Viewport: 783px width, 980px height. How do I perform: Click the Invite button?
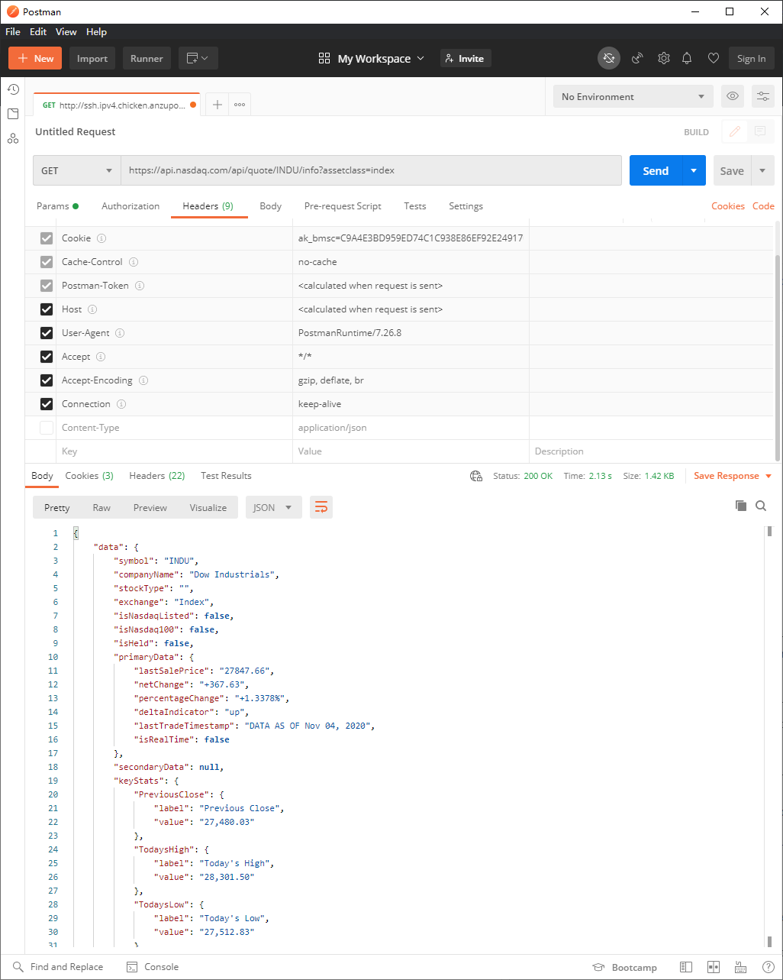[465, 58]
